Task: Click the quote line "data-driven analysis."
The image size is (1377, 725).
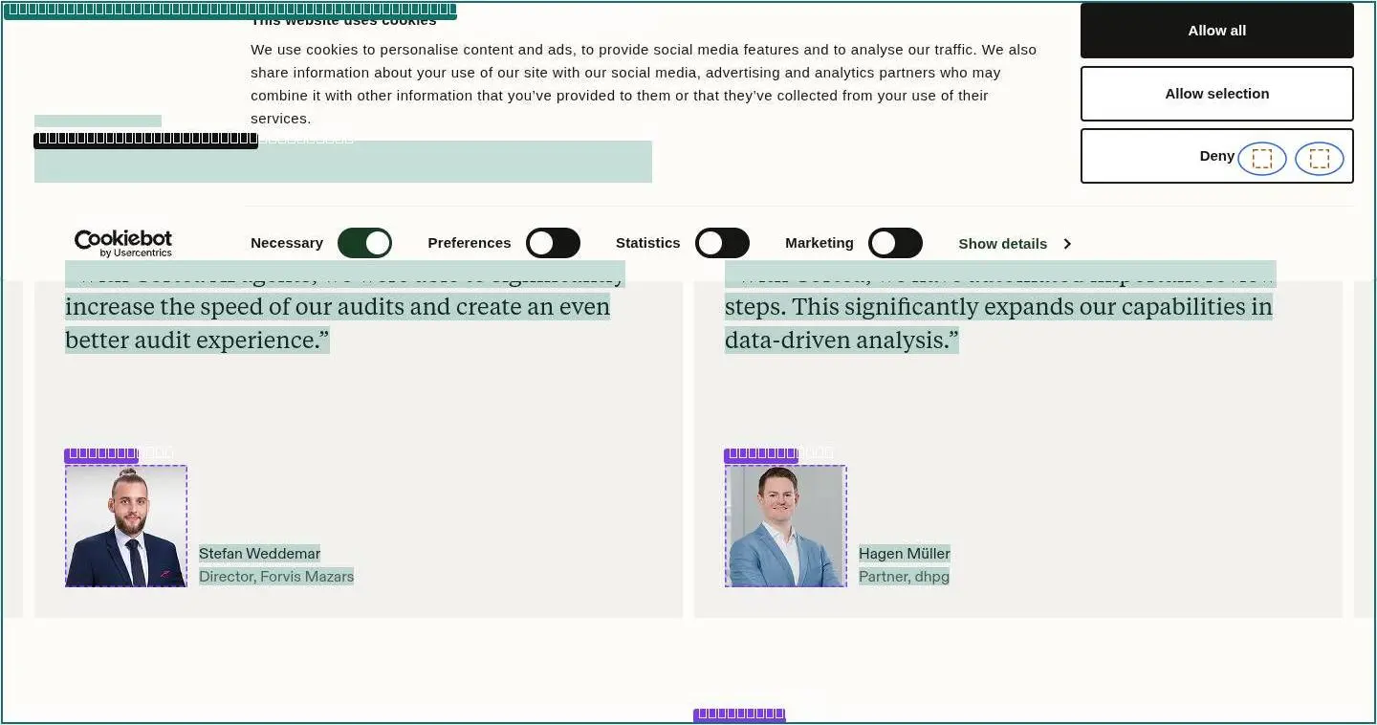Action: [x=841, y=341]
